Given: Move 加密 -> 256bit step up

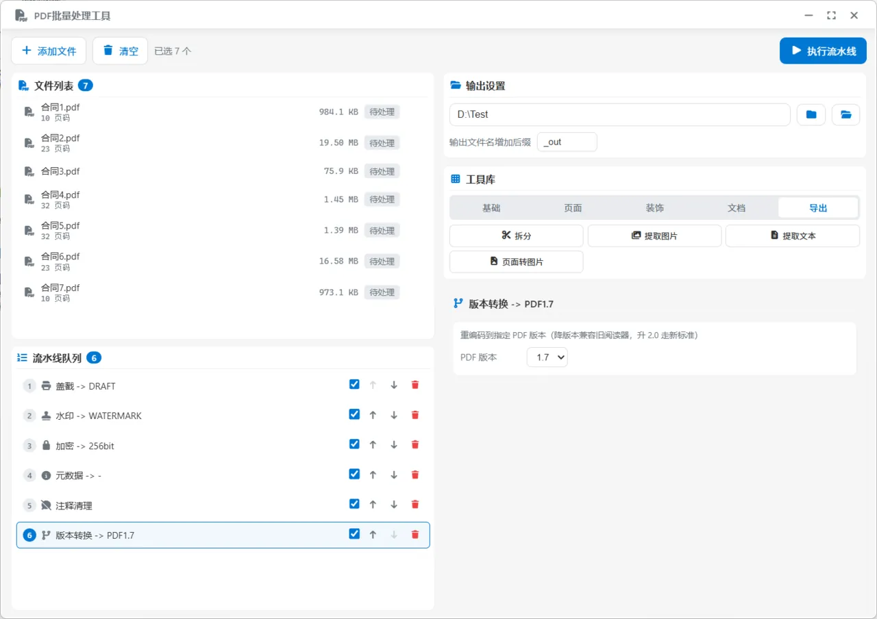Looking at the screenshot, I should coord(373,444).
